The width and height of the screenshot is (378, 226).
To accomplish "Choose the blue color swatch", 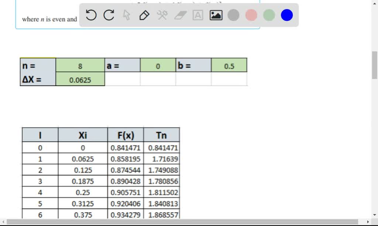I will point(286,15).
